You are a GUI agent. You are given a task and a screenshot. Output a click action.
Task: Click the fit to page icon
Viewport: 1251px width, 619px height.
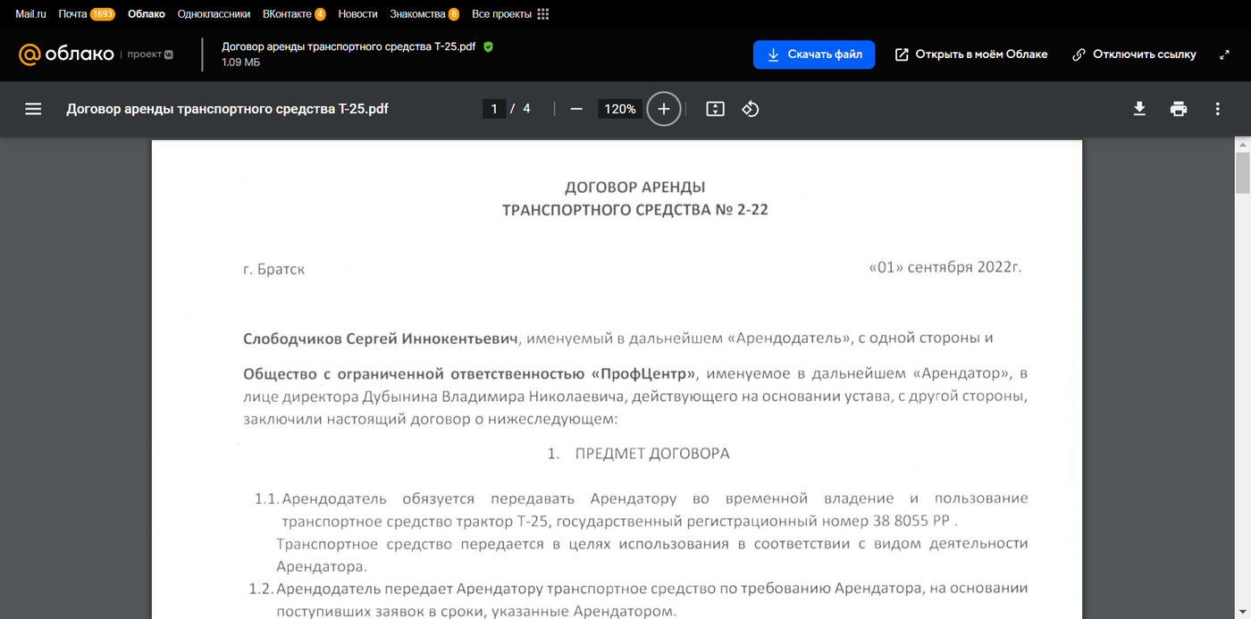click(715, 109)
